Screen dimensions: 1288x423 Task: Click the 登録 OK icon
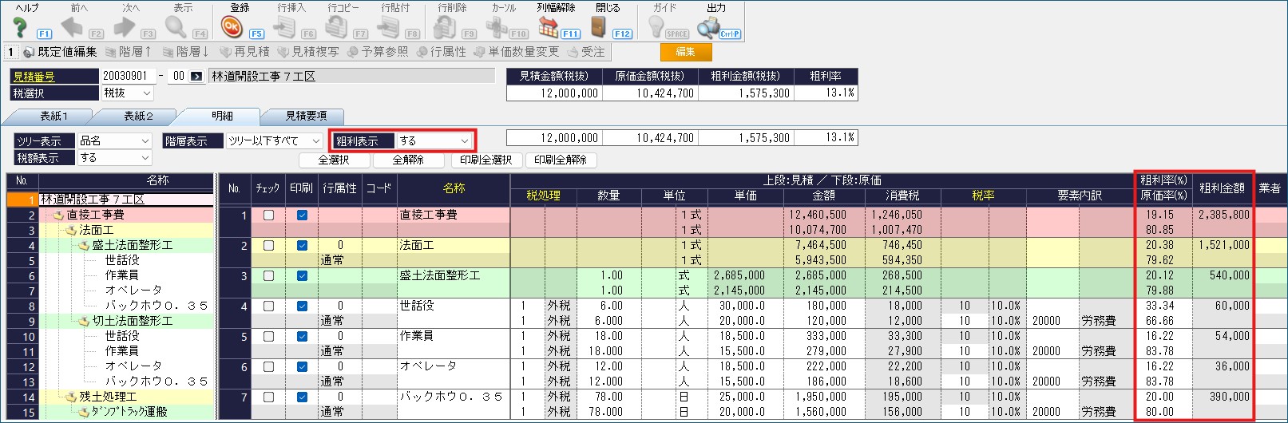[232, 27]
